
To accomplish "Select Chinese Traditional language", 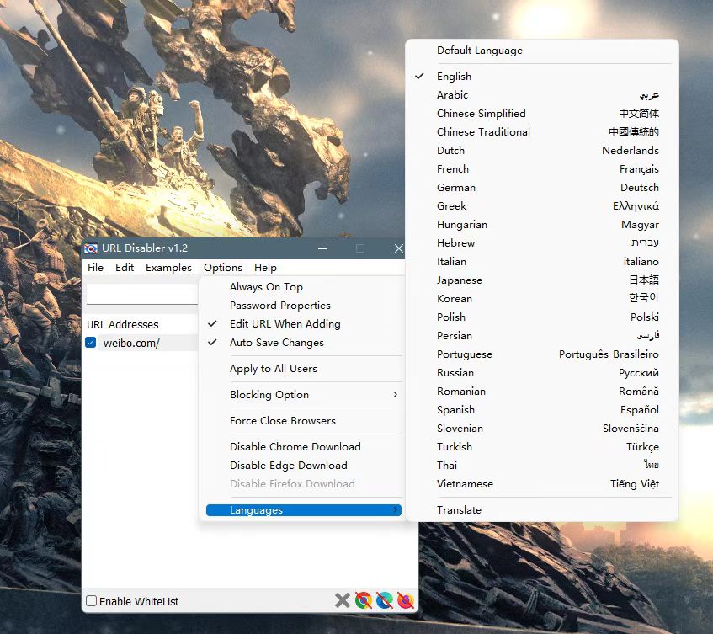I will pyautogui.click(x=541, y=132).
